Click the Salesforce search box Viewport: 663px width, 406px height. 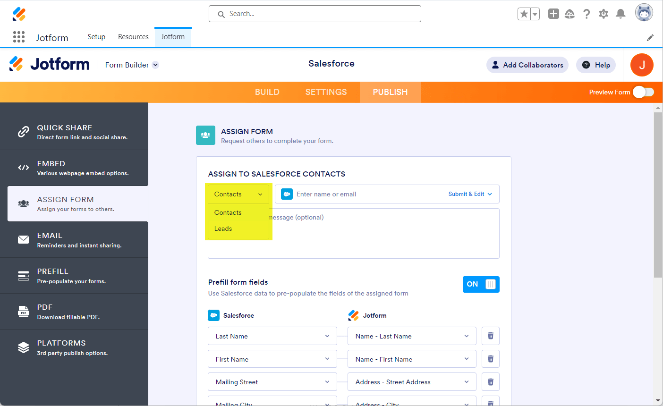tap(315, 14)
